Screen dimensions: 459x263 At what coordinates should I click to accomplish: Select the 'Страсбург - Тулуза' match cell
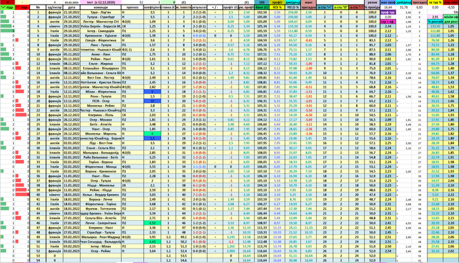tap(101, 232)
